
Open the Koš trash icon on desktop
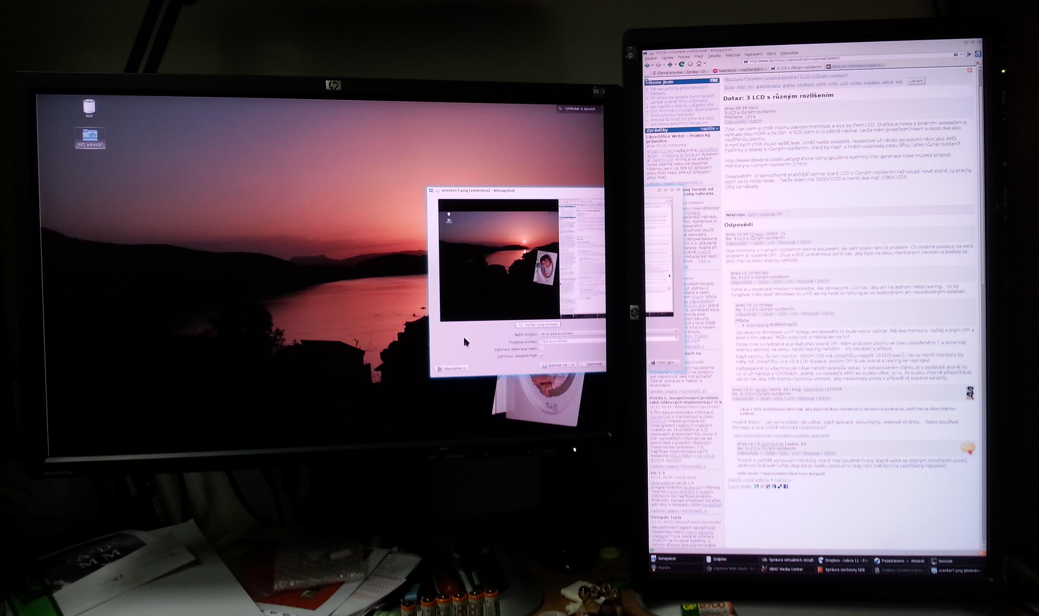click(x=89, y=108)
